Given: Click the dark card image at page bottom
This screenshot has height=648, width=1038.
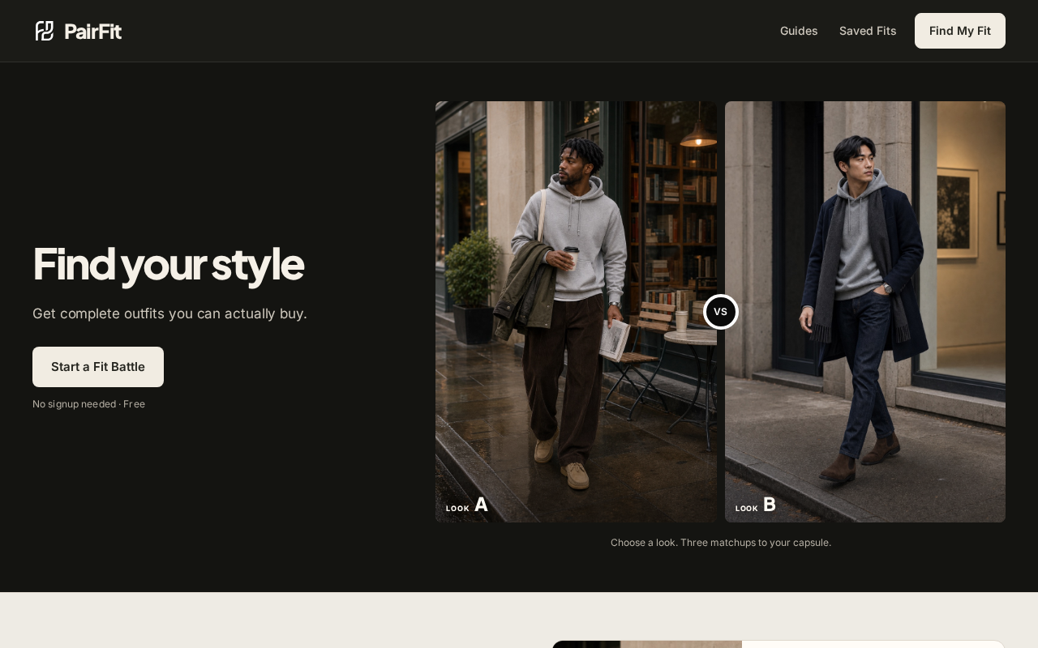Looking at the screenshot, I should (x=647, y=644).
